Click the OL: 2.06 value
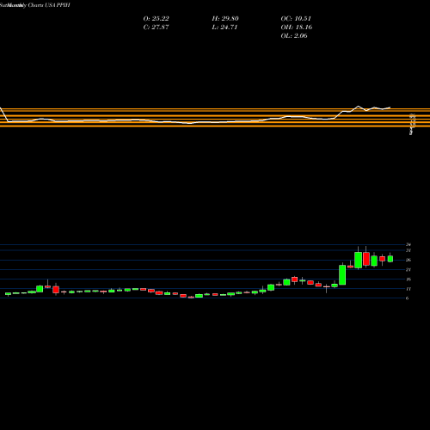The width and height of the screenshot is (430, 430). click(294, 36)
